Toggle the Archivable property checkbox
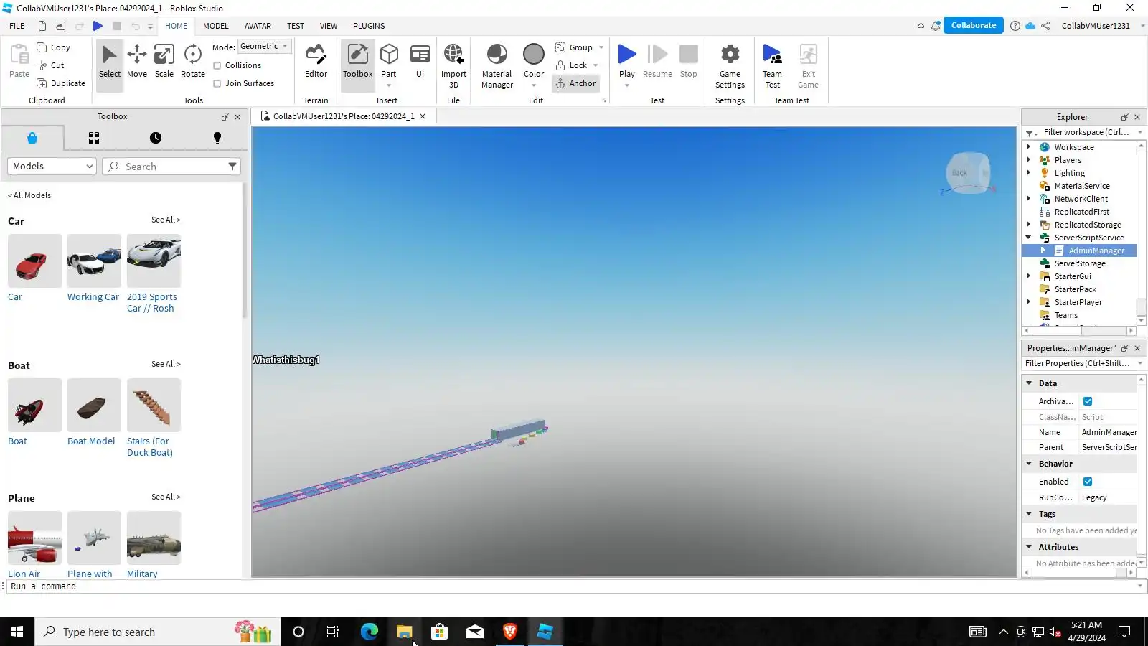Screen dimensions: 1148x646 click(x=1088, y=401)
